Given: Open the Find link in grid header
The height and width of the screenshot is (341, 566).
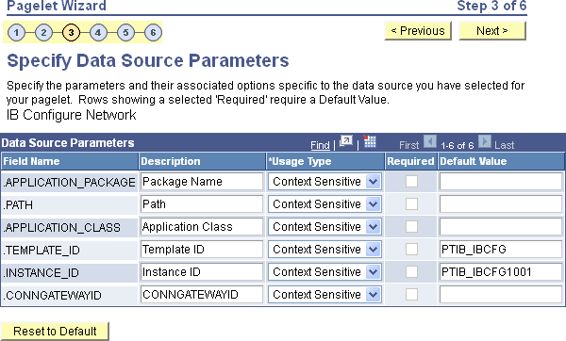Looking at the screenshot, I should [x=320, y=145].
